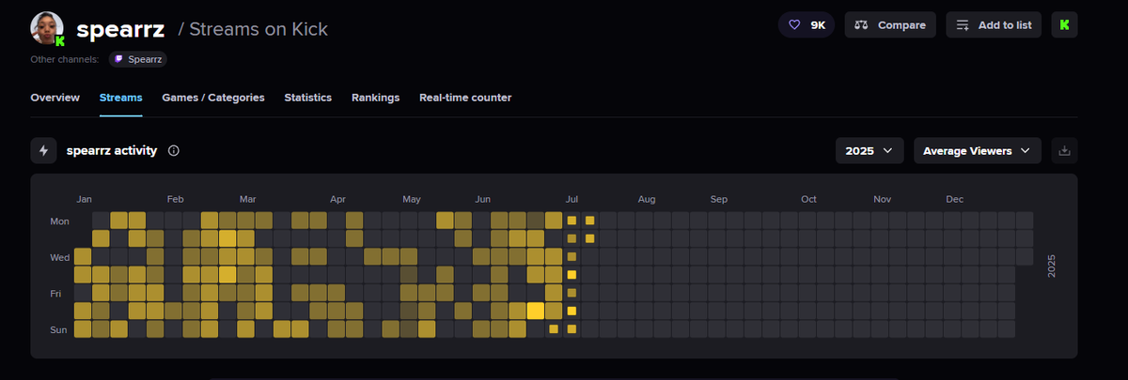Go to the Statistics tab
This screenshot has height=380, width=1128.
308,98
